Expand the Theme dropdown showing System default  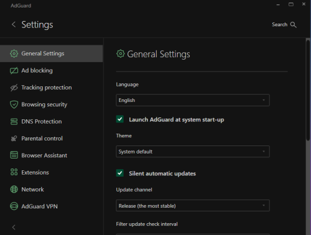pos(193,152)
